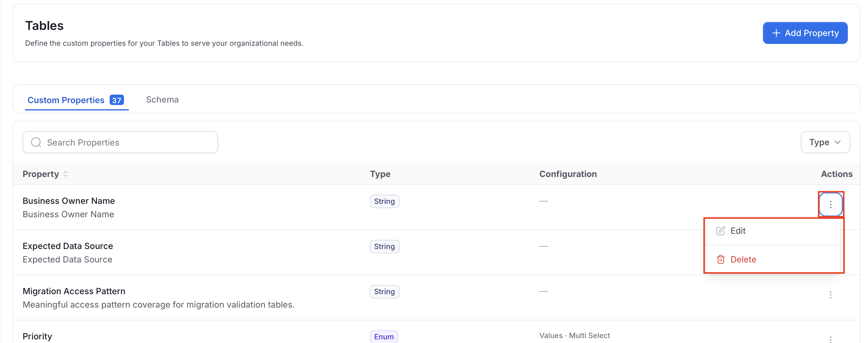Image resolution: width=868 pixels, height=343 pixels.
Task: Open actions menu for Migration Access Pattern
Action: (830, 295)
